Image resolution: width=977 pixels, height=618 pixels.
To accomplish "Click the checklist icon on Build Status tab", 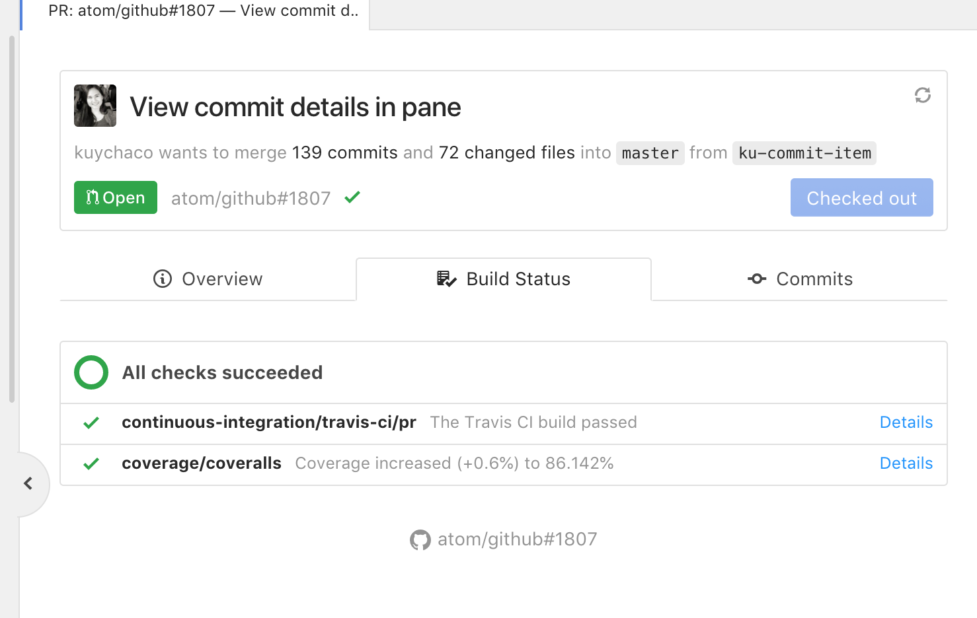I will pyautogui.click(x=447, y=279).
